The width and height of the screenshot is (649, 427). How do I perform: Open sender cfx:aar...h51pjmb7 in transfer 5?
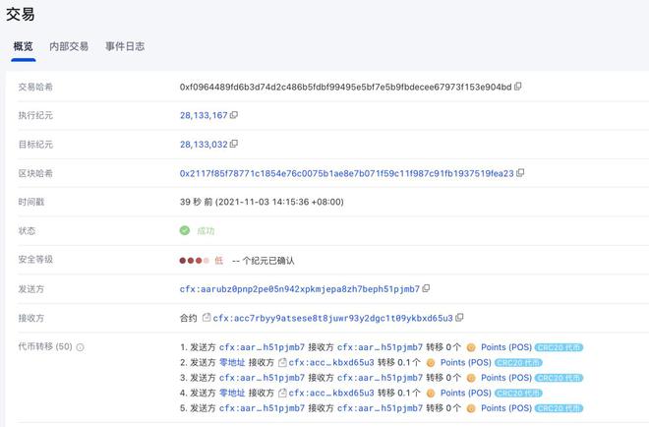pyautogui.click(x=262, y=408)
